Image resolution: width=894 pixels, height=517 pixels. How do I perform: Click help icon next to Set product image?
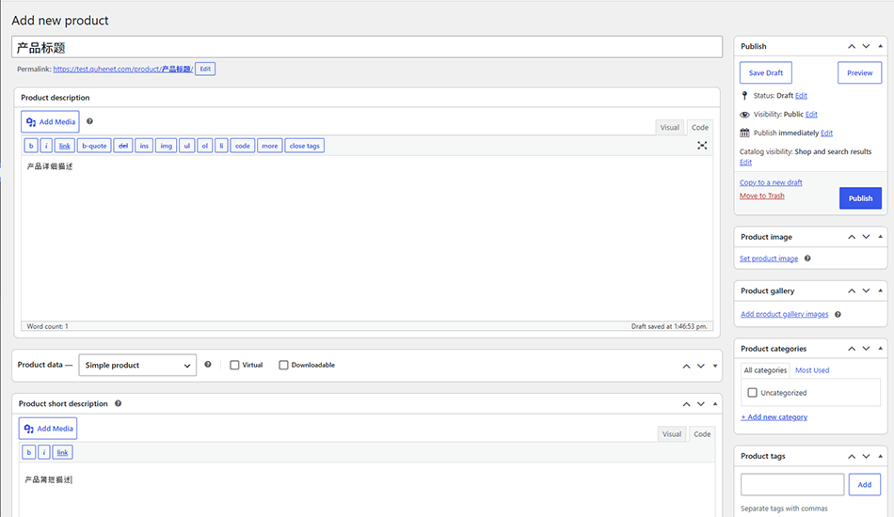[x=807, y=258]
